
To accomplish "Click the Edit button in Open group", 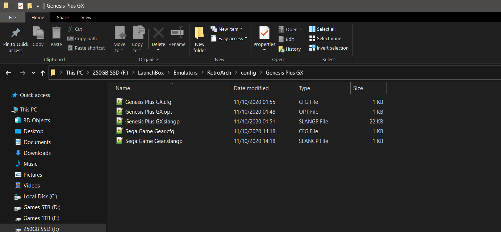I will (286, 39).
